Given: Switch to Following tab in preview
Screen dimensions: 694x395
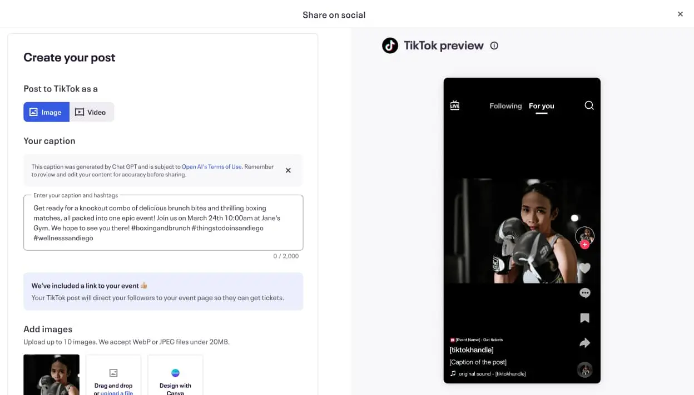Looking at the screenshot, I should (505, 106).
